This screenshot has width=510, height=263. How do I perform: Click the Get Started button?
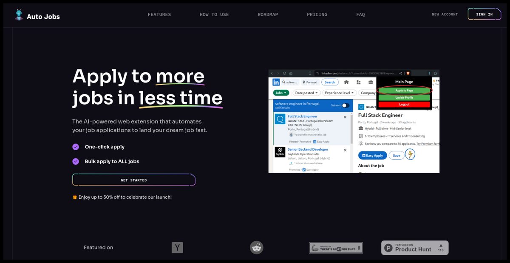(x=134, y=180)
